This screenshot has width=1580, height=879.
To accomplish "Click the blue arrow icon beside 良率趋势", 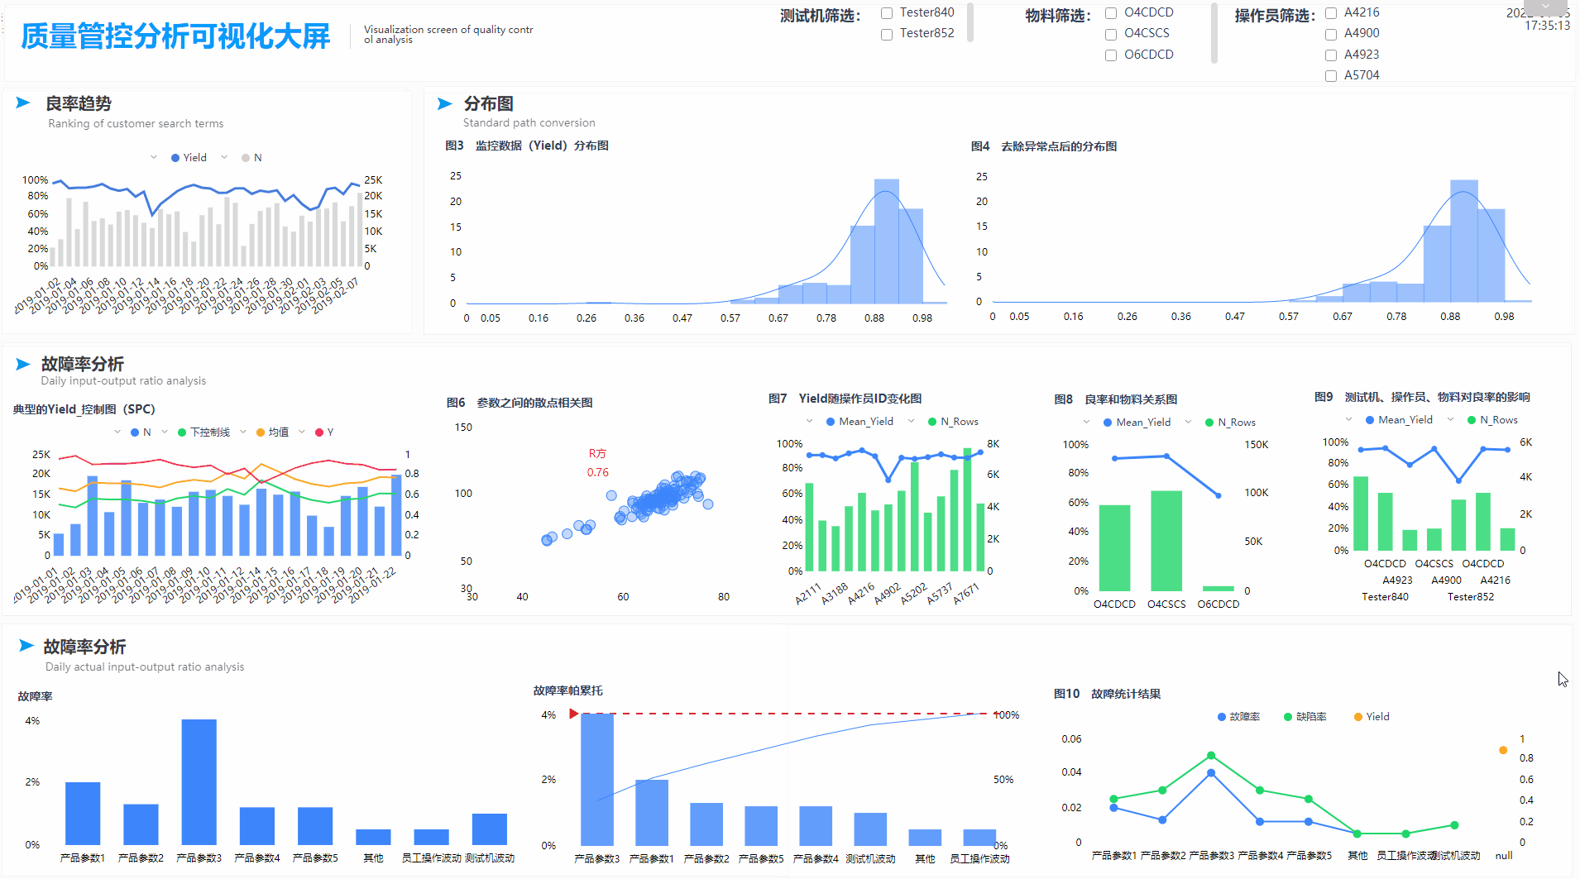I will pos(23,103).
